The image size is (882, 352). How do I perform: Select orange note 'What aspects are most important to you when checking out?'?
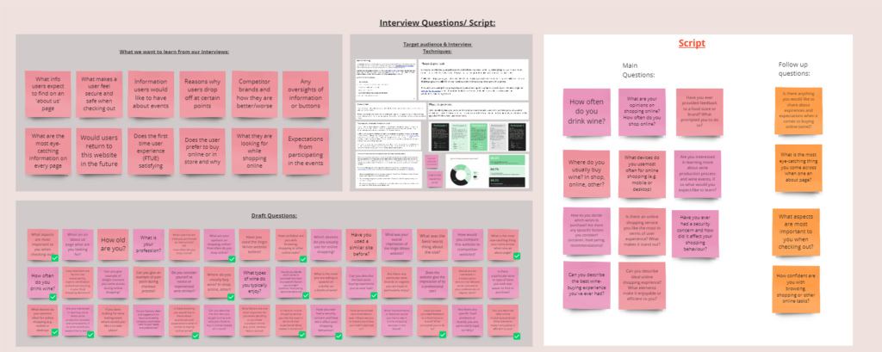click(x=796, y=232)
